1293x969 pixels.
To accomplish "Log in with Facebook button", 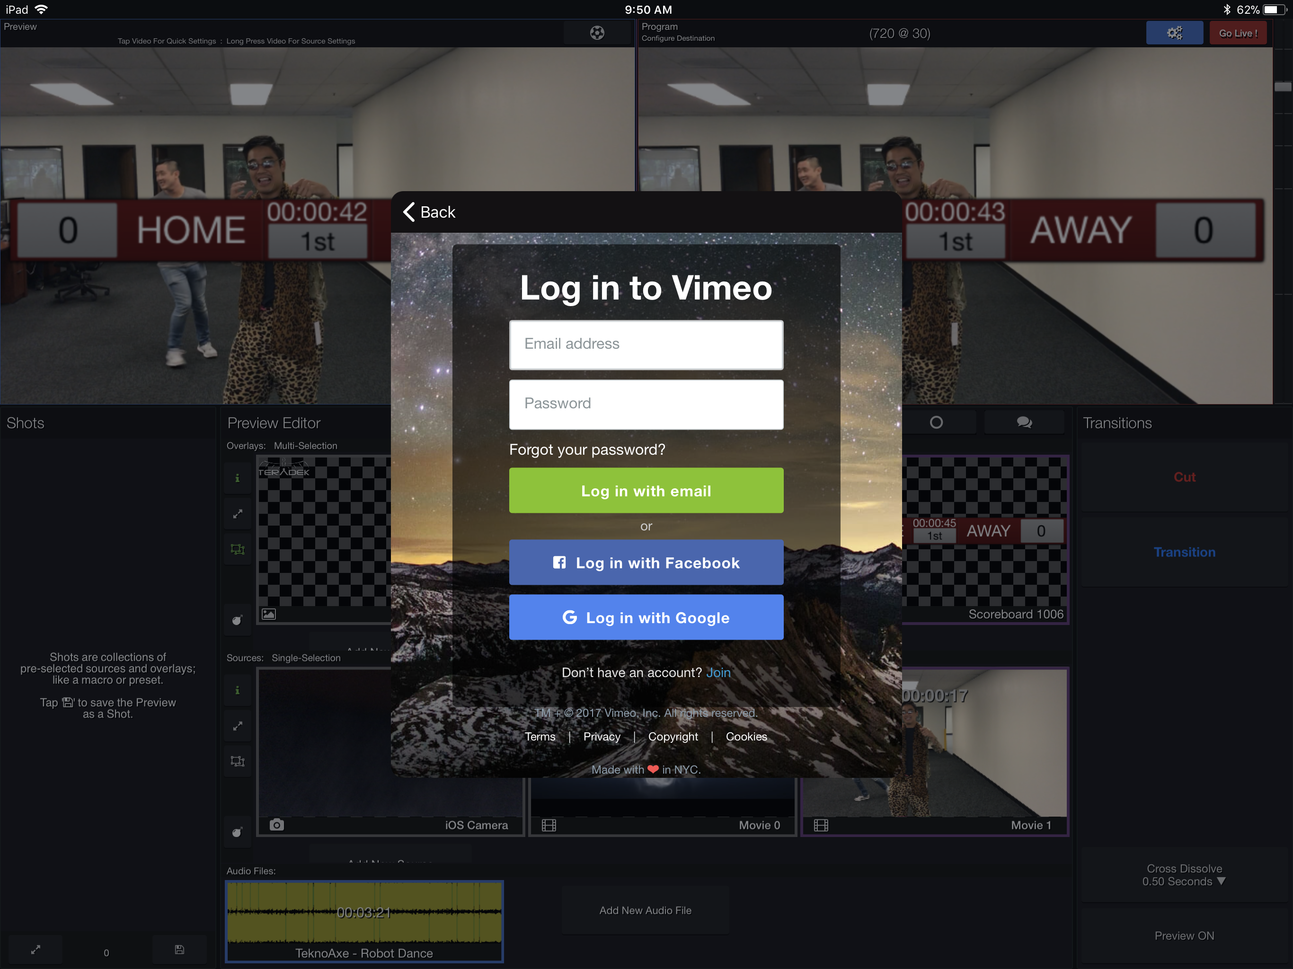I will pos(646,562).
